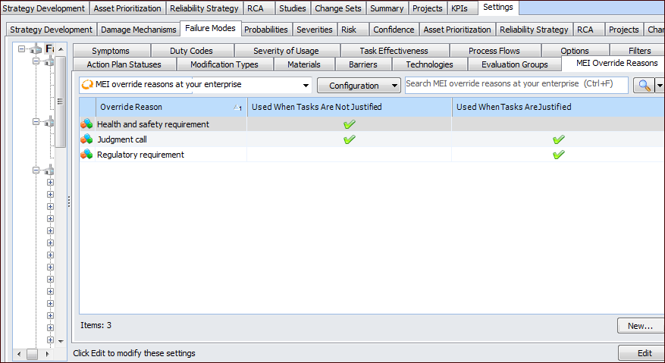
Task: Click the splitter handle beside the tree panel
Action: point(69,202)
